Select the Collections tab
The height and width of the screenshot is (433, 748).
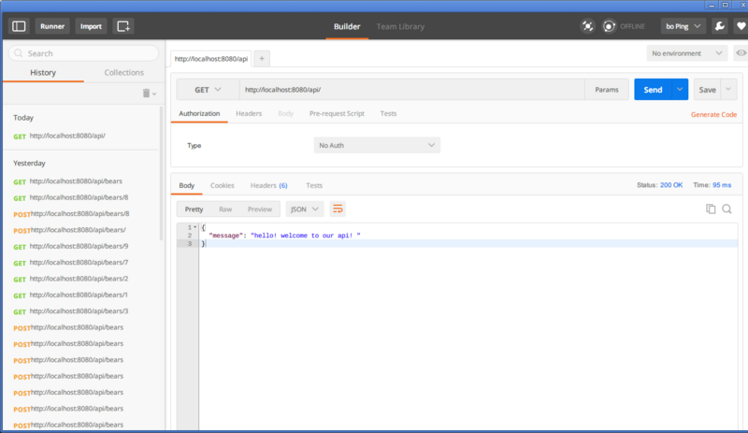(123, 73)
